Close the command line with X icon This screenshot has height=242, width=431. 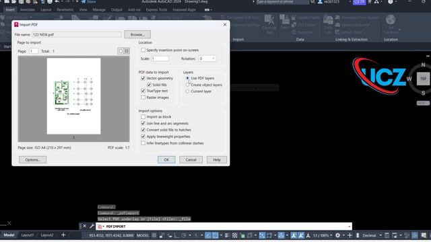(x=85, y=226)
